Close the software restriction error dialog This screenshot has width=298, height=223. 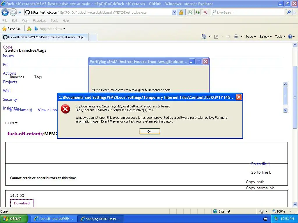[x=239, y=97]
